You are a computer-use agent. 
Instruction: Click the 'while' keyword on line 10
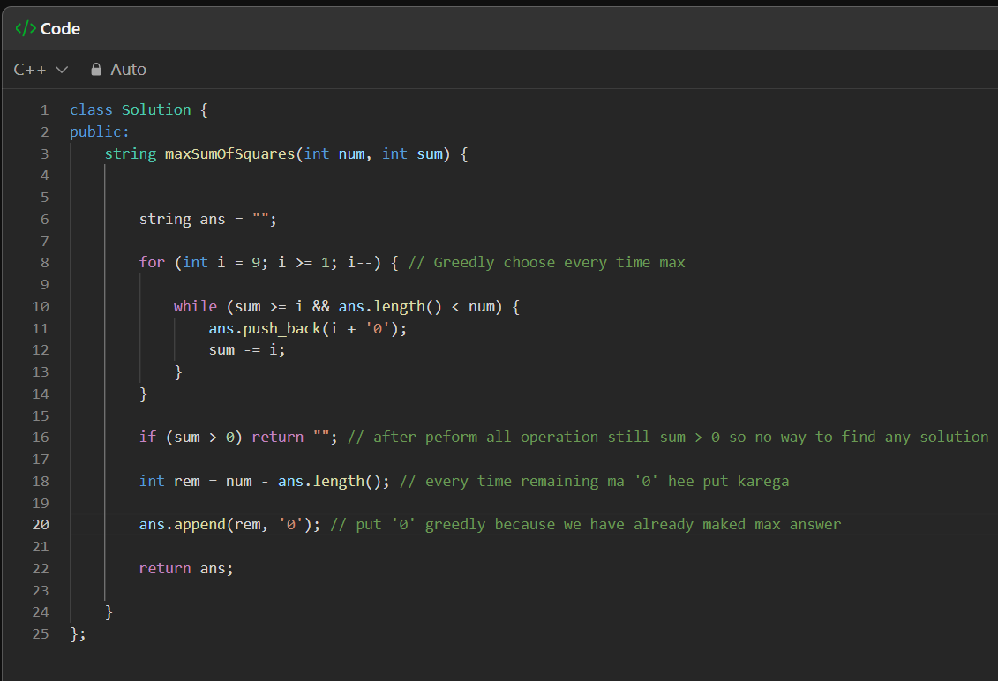point(195,307)
